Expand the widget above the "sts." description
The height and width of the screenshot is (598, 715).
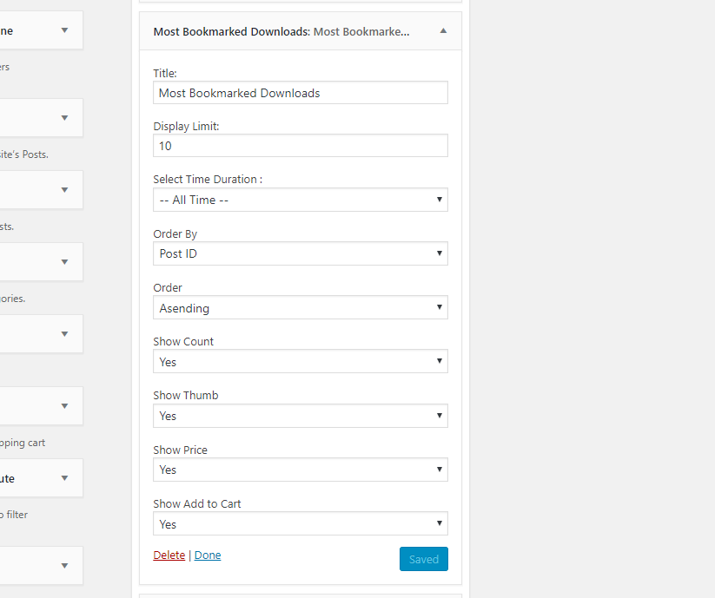tap(64, 189)
